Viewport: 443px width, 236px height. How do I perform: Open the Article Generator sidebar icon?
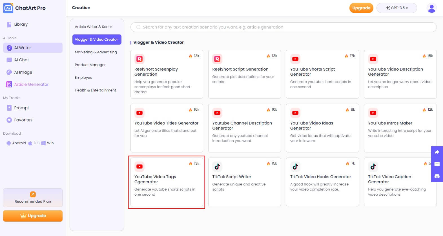pos(9,84)
